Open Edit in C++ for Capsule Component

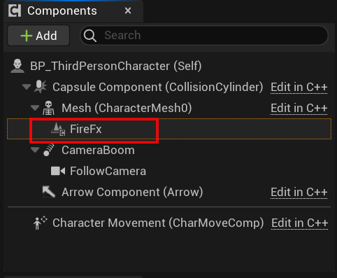299,88
